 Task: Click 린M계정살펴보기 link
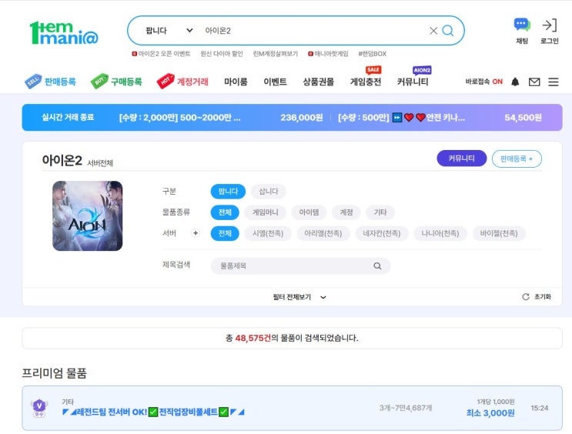point(276,54)
